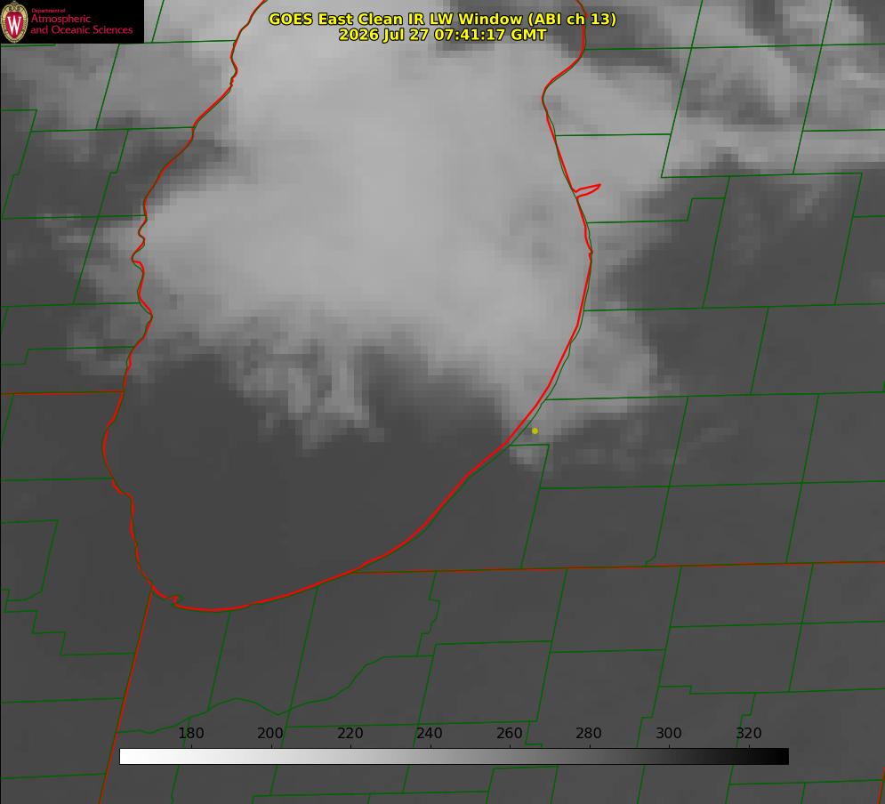
Task: Click the 280 colorbar label
Action: point(589,733)
